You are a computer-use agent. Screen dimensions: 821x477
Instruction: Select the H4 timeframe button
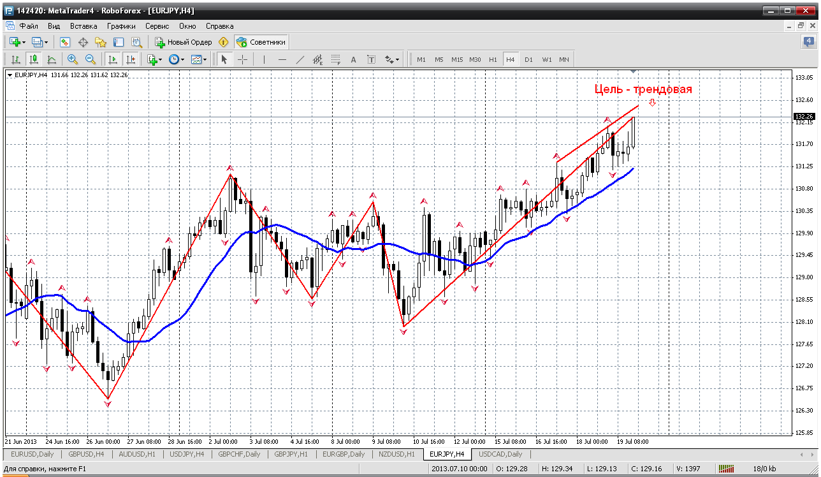(x=511, y=59)
